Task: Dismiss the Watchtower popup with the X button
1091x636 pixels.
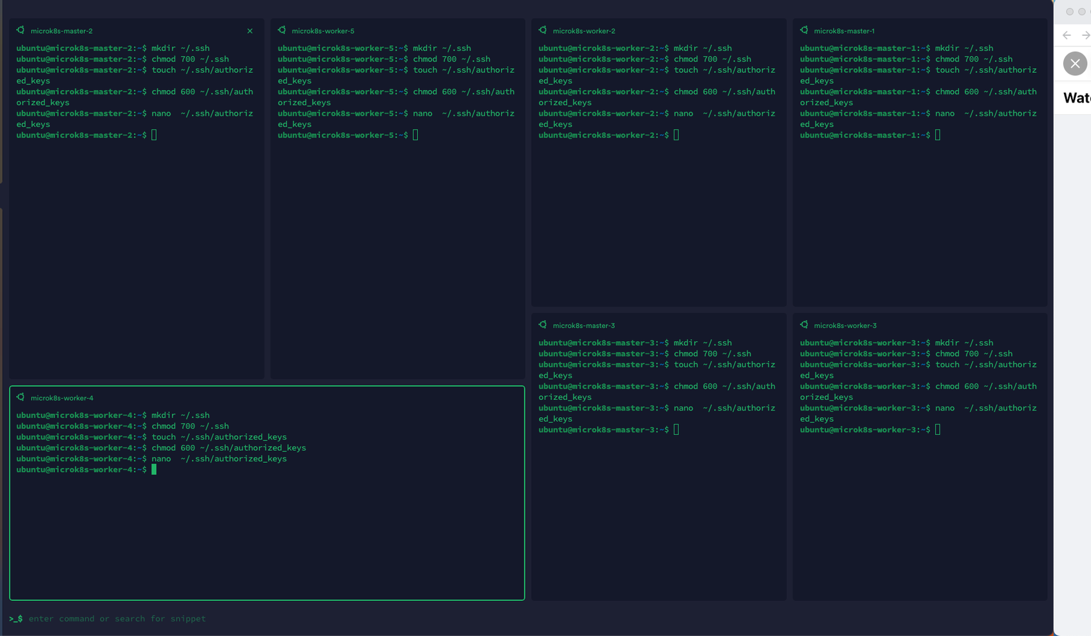Action: [x=1074, y=63]
